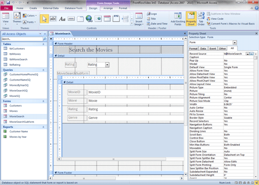Switch to the Arrange tab
The image size is (259, 185).
coord(108,8)
